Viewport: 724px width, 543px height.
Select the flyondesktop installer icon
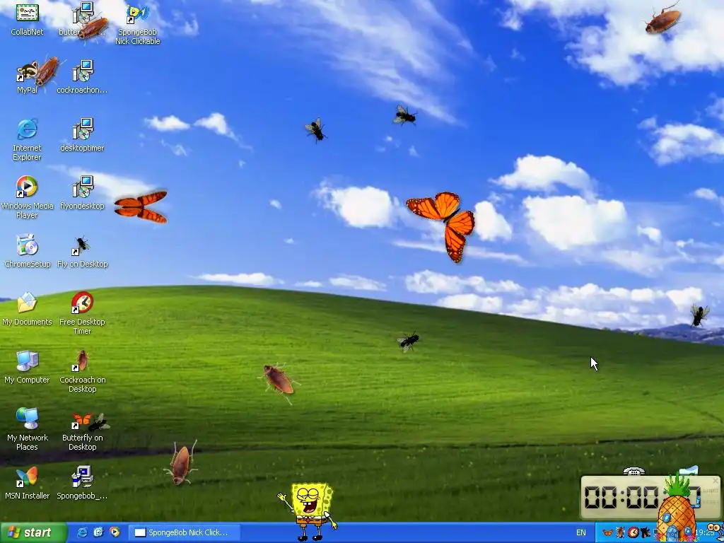tap(82, 193)
